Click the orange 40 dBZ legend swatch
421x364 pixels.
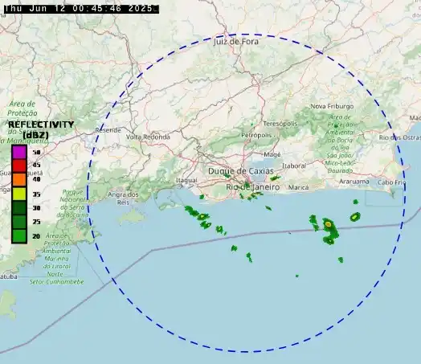click(x=19, y=179)
